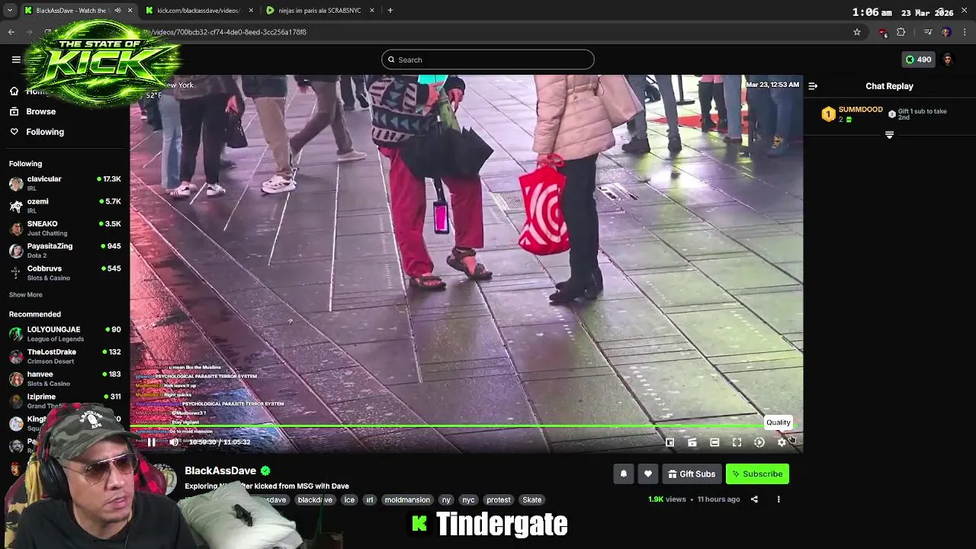Image resolution: width=976 pixels, height=549 pixels.
Task: Open the Kick user profile avatar menu
Action: pos(948,59)
